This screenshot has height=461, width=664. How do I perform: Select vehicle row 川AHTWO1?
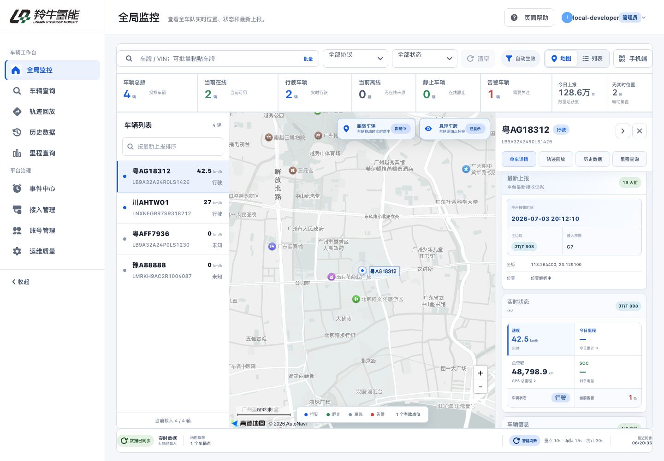tap(173, 207)
